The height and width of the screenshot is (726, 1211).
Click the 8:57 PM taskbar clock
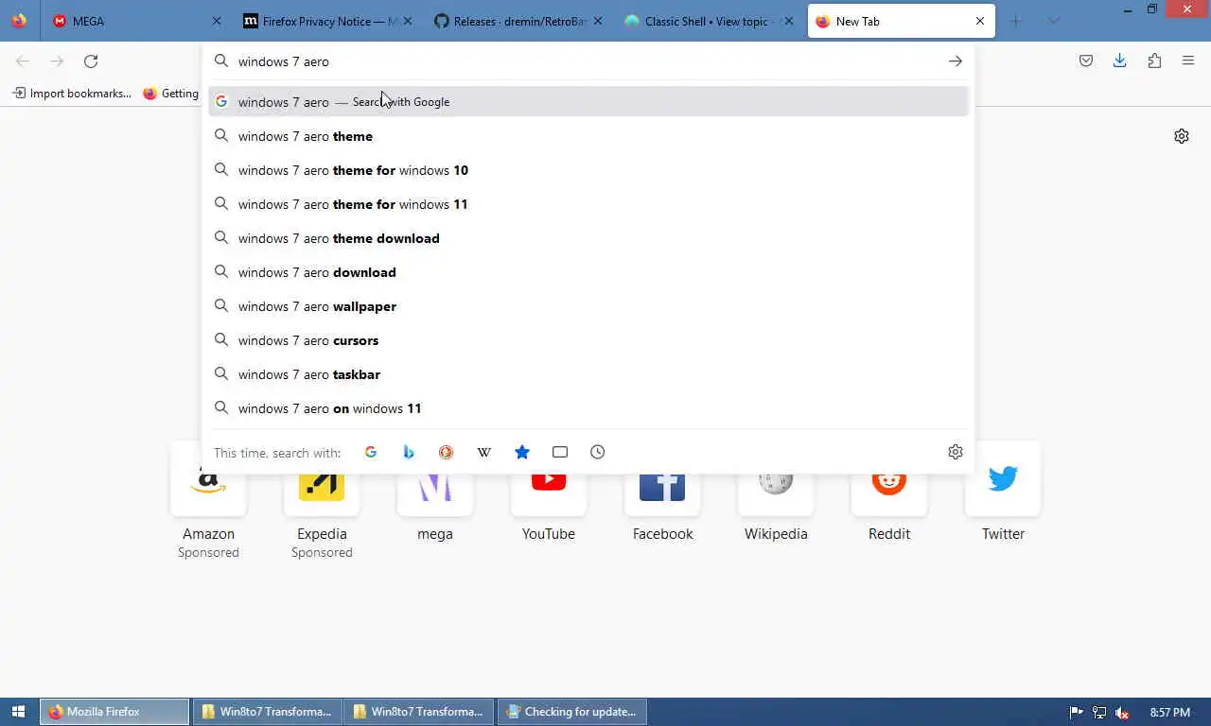tap(1170, 713)
